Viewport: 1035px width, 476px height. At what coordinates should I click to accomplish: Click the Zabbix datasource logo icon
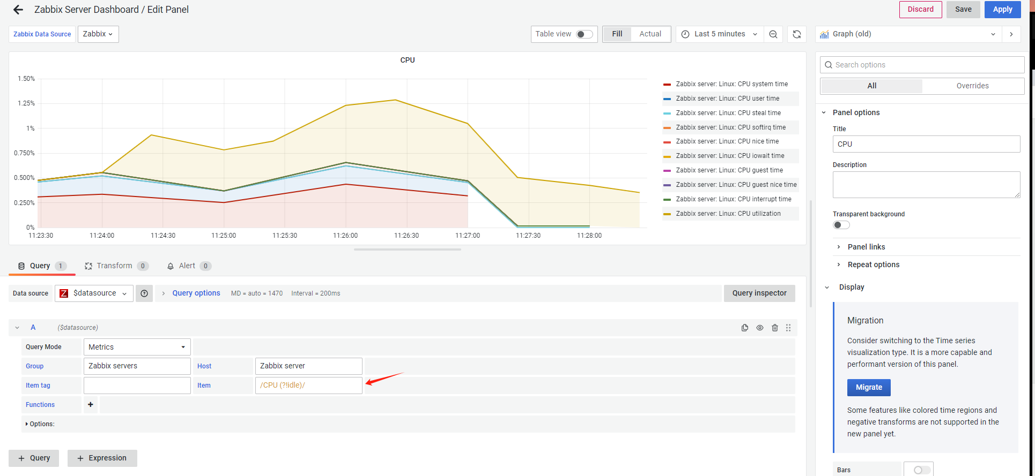coord(64,293)
